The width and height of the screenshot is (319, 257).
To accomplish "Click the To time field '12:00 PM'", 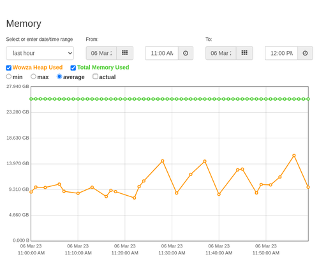I will [281, 53].
